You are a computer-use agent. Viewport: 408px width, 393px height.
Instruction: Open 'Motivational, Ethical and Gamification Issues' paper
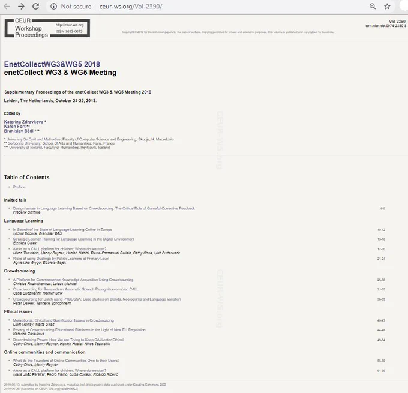[x=64, y=320]
